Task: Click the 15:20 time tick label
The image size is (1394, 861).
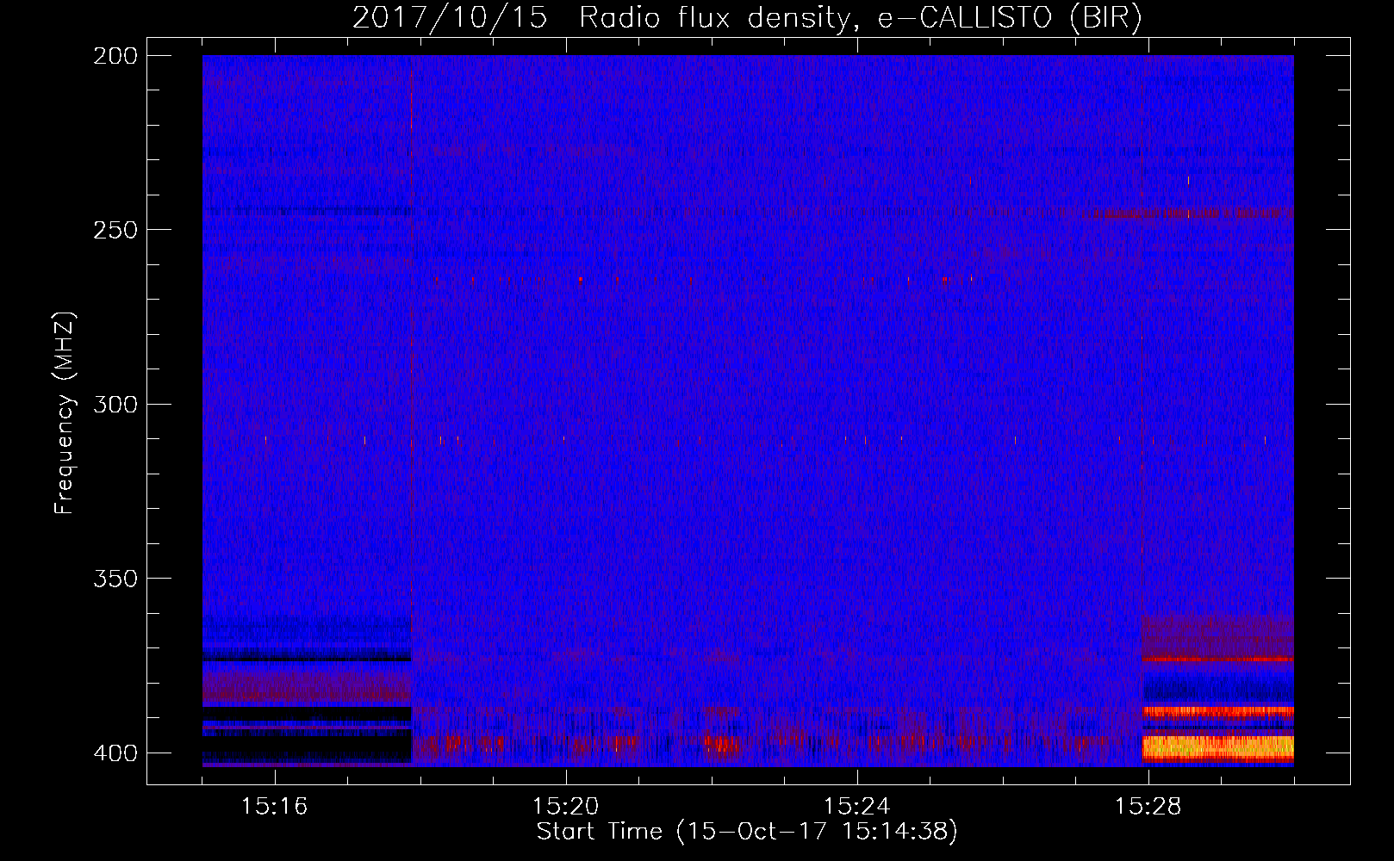Action: pos(565,807)
